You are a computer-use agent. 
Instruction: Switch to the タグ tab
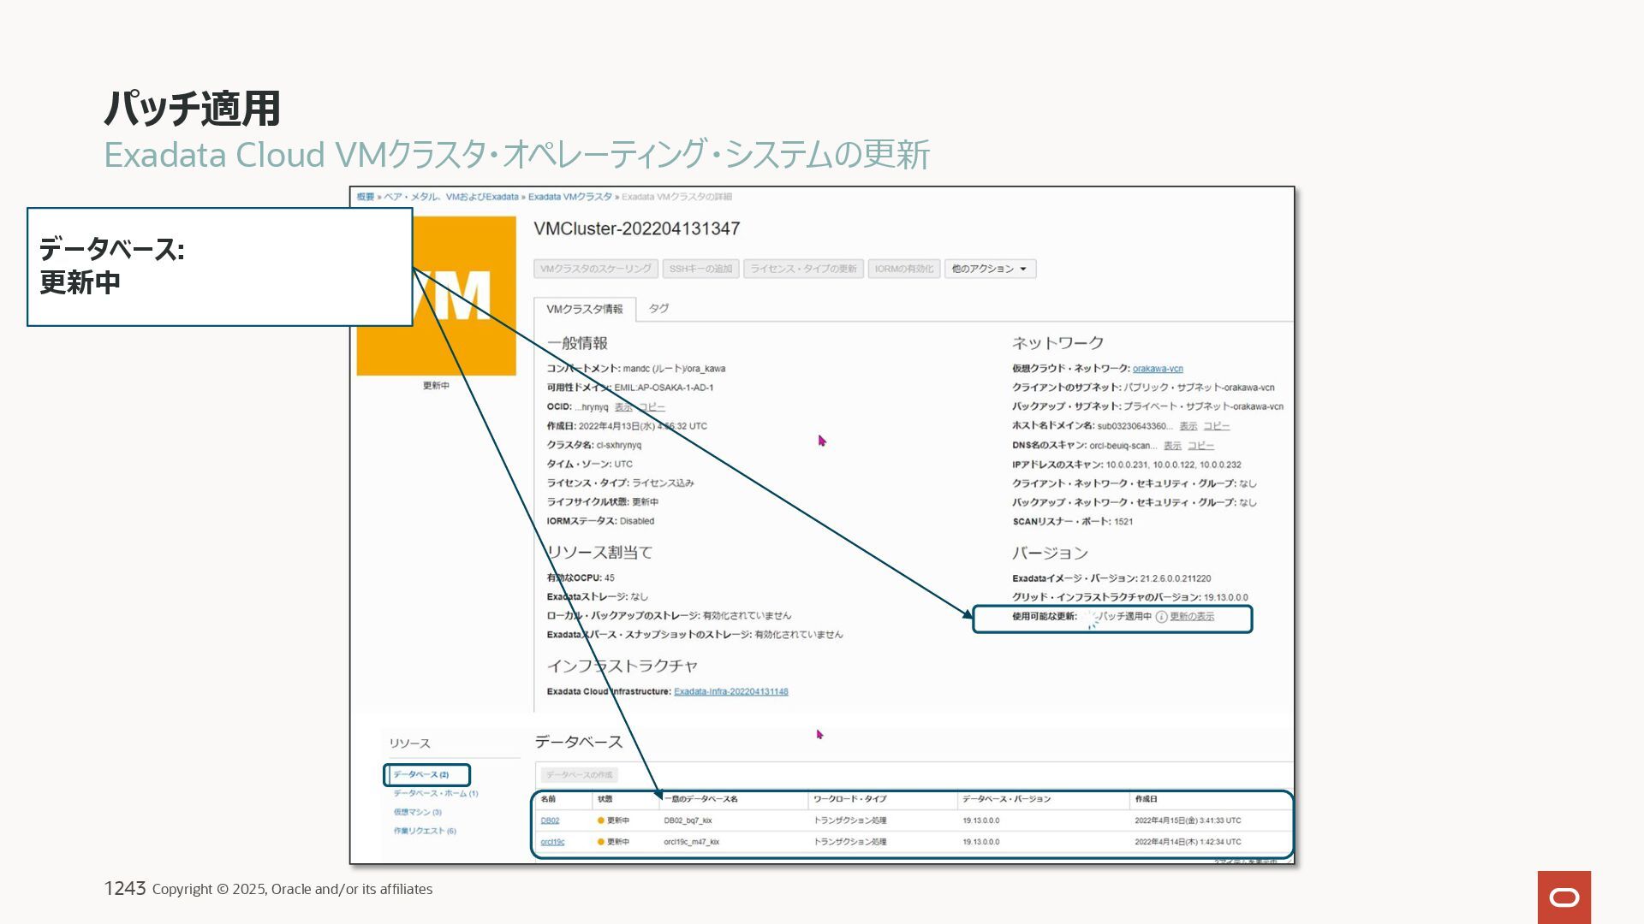point(658,308)
